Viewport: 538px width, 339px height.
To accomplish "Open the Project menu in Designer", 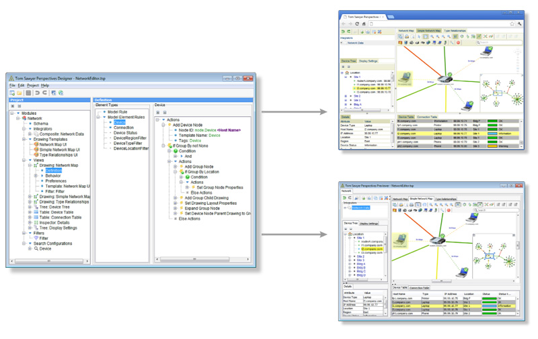I will pyautogui.click(x=33, y=85).
